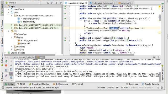Viewport: 168px width, 94px height.
Task: Click the override gutter icon beside getViewTypeCount
Action: [65, 38]
